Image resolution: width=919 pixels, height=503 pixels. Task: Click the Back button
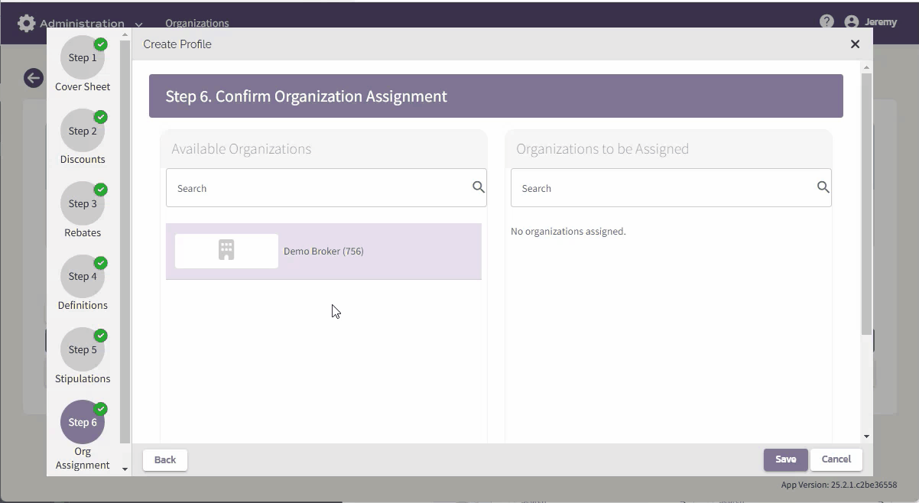click(x=165, y=459)
